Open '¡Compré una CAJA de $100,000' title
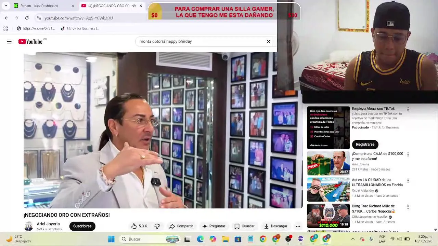The height and width of the screenshot is (246, 438). 377,156
